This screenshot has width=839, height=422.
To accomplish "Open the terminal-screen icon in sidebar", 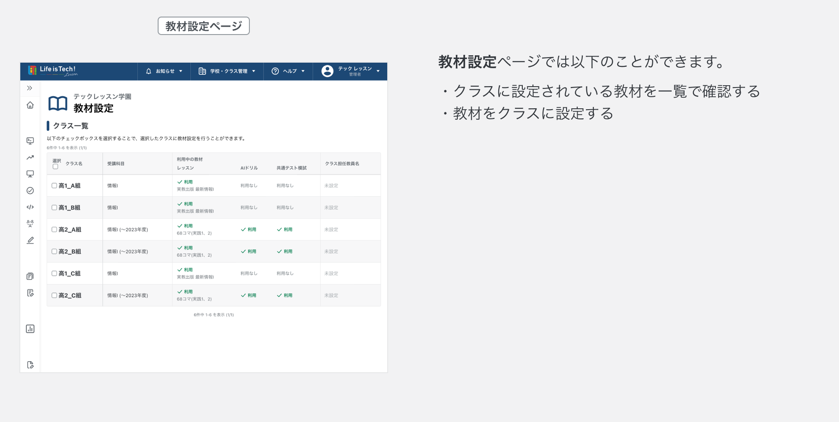I will click(x=30, y=141).
